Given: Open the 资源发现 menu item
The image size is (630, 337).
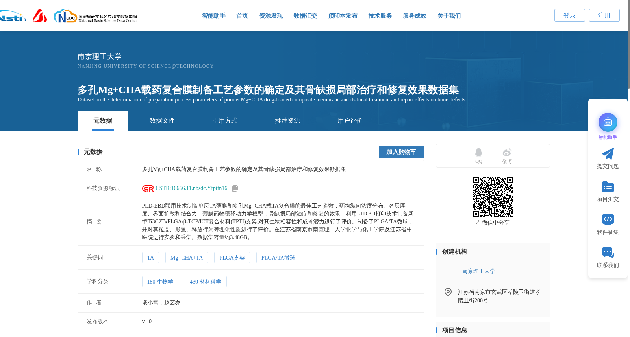Looking at the screenshot, I should coord(271,16).
